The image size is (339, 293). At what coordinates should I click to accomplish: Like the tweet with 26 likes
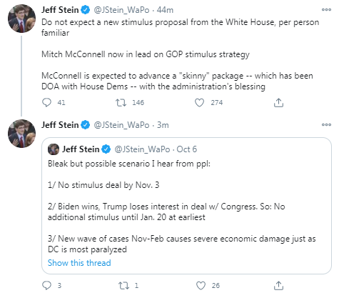coord(201,285)
